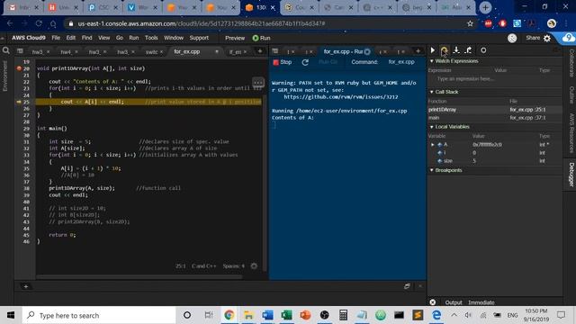Open the Go menu

click(x=120, y=38)
